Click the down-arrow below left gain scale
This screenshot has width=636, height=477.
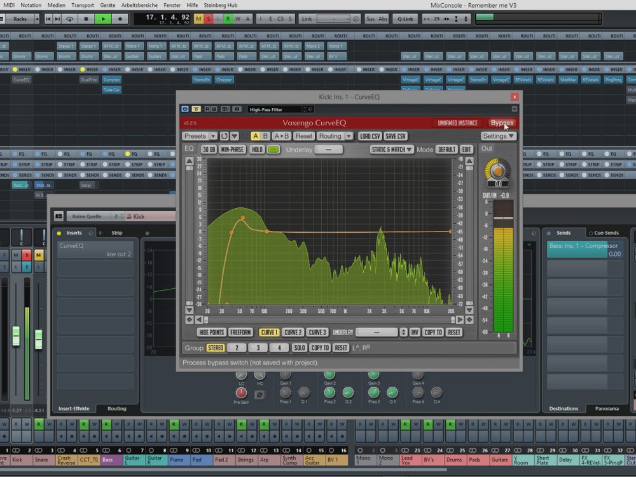tap(190, 310)
